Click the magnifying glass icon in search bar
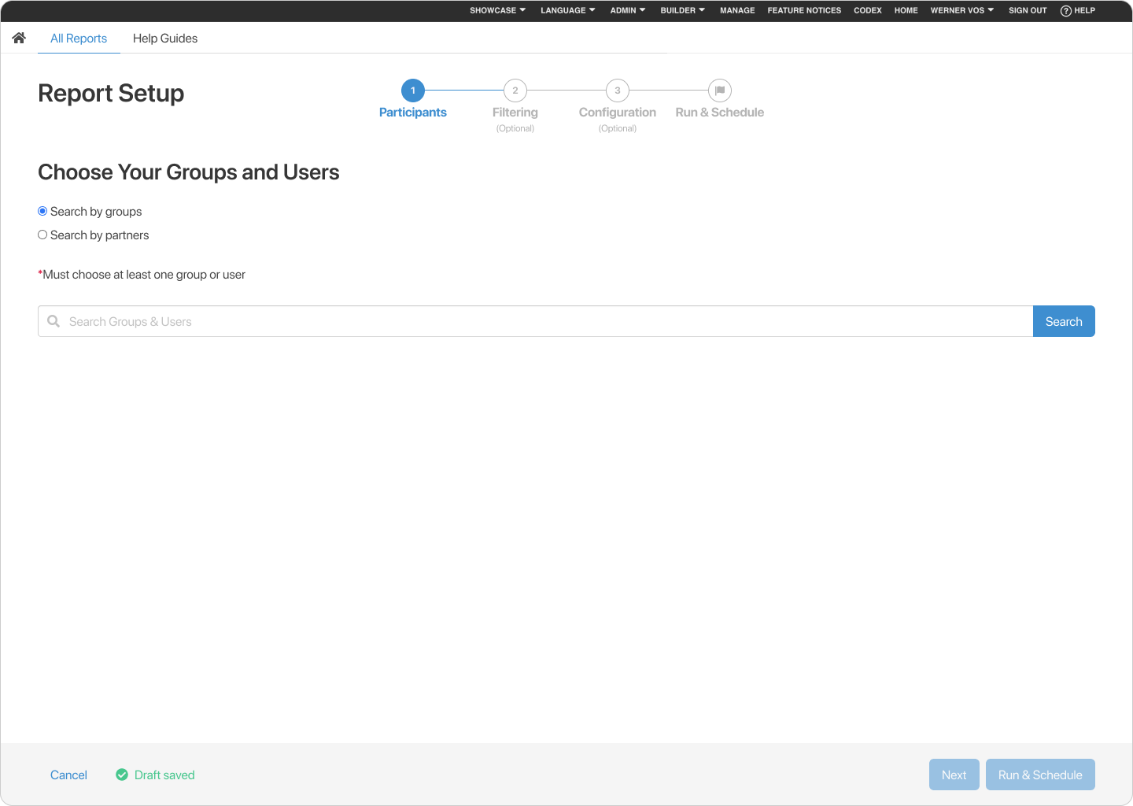This screenshot has height=806, width=1133. tap(53, 321)
